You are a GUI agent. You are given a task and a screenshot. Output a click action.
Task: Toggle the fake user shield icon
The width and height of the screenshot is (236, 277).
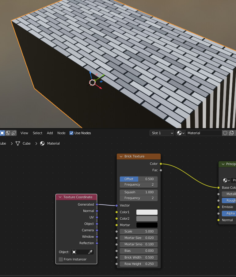(x=225, y=133)
